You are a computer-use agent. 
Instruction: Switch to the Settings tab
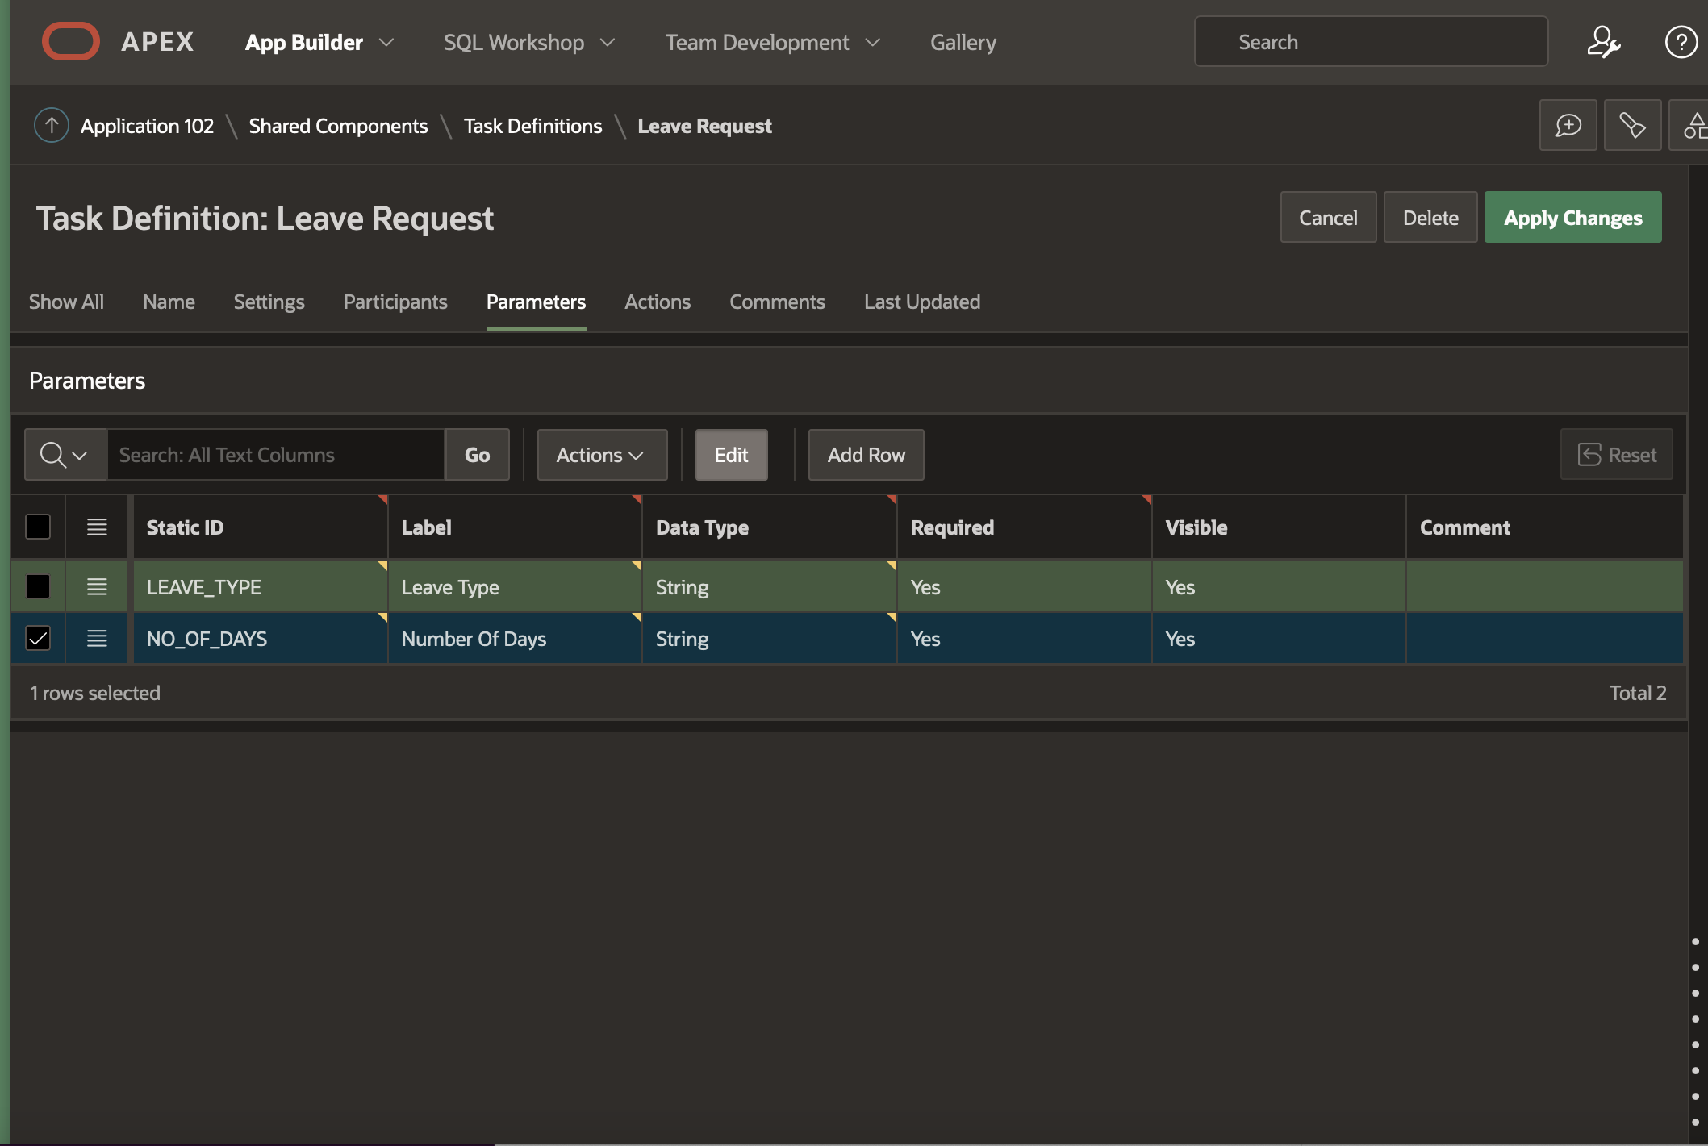(x=269, y=302)
